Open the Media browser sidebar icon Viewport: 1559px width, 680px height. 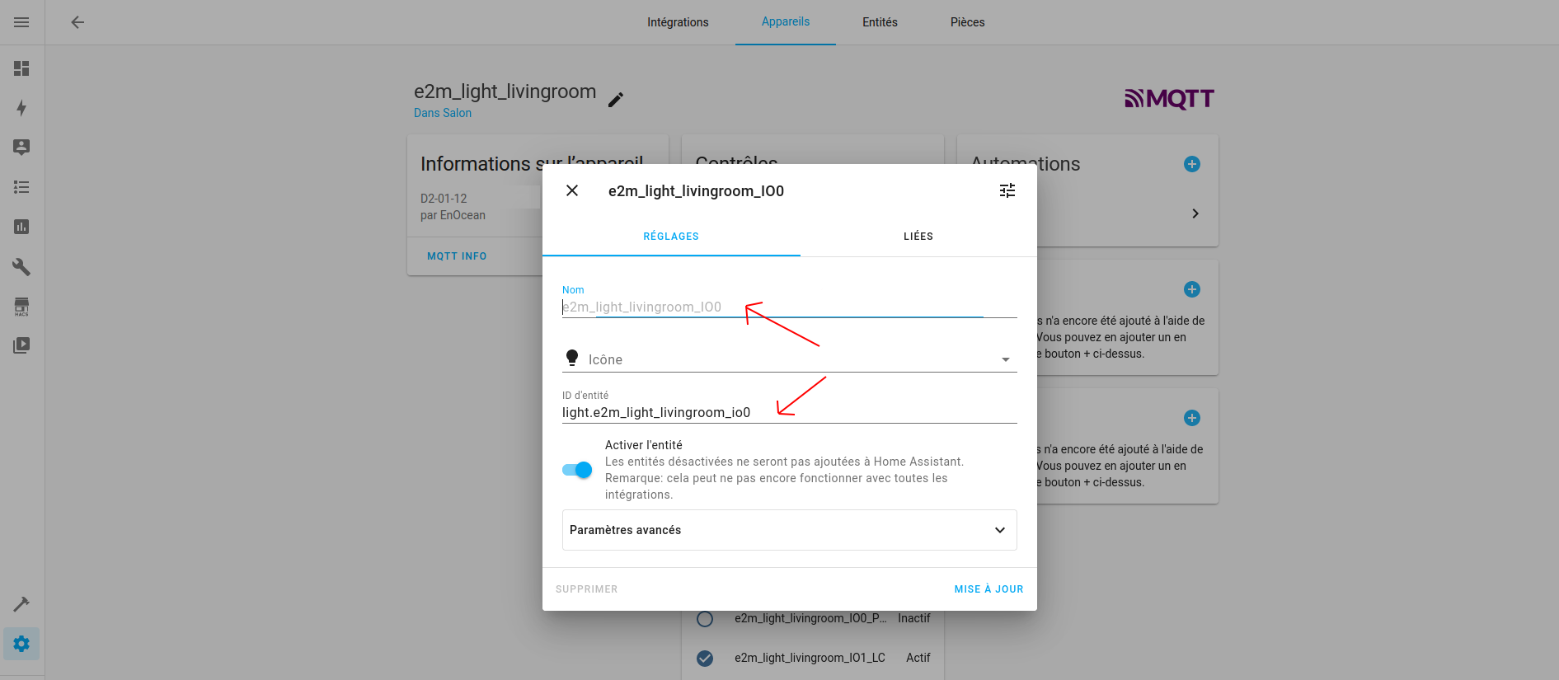coord(21,345)
